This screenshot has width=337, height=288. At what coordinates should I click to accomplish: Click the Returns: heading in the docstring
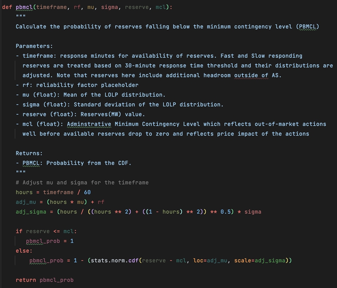point(29,153)
